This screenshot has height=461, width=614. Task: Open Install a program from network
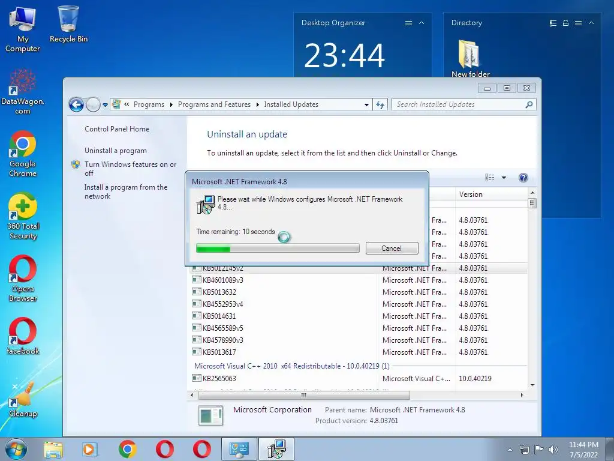click(x=126, y=191)
